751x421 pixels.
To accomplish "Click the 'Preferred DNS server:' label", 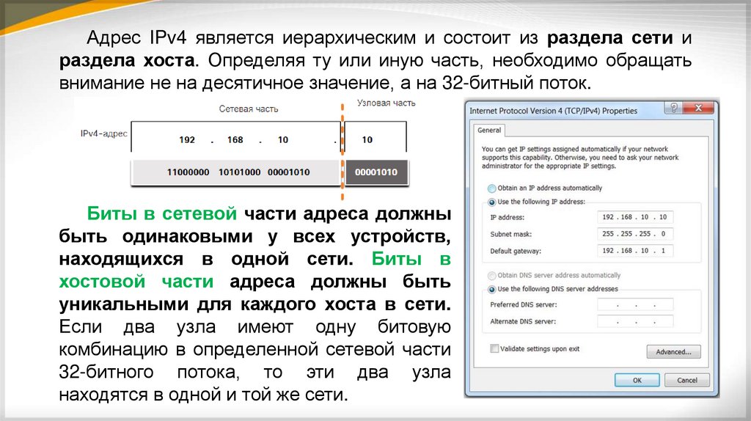I will [x=524, y=304].
